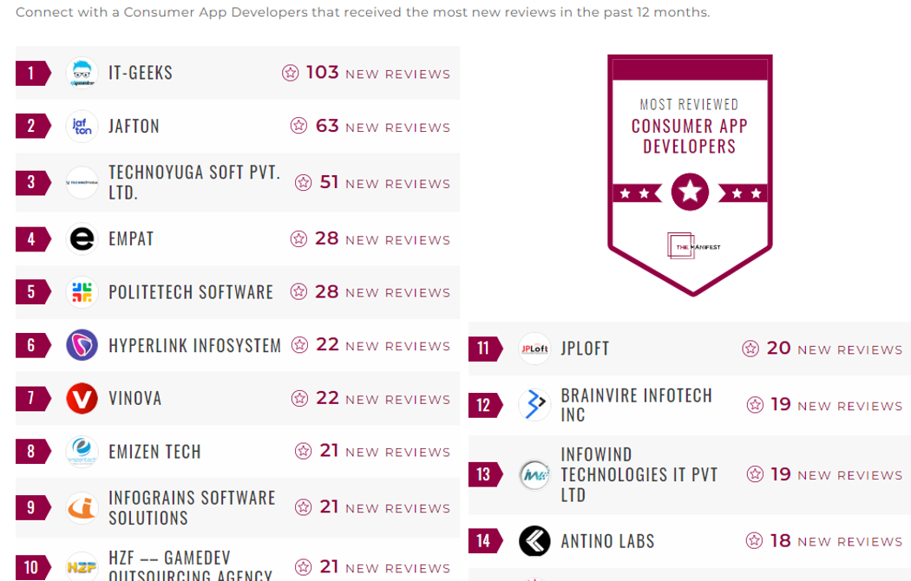Screen dimensions: 911x581
Task: Open the Hyperlink InfoSystem purple logo
Action: pyautogui.click(x=82, y=345)
